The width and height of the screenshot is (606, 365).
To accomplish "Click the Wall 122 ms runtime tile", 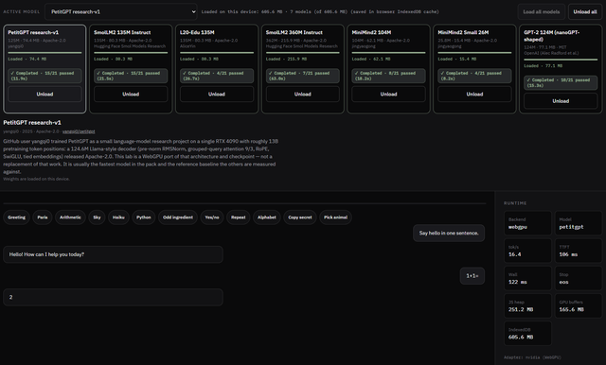I will tap(527, 278).
